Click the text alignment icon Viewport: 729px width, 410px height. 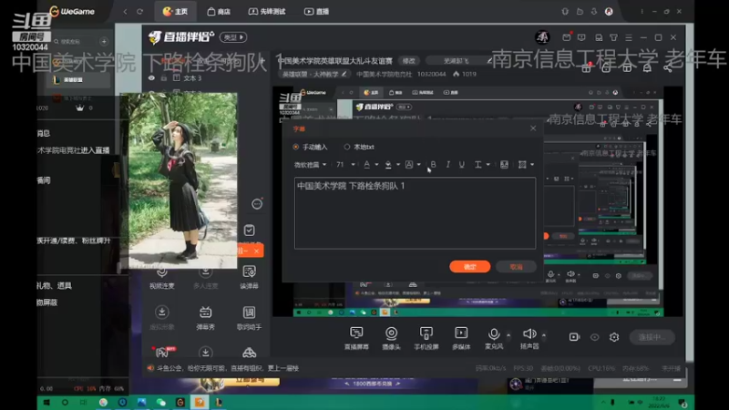(x=477, y=165)
